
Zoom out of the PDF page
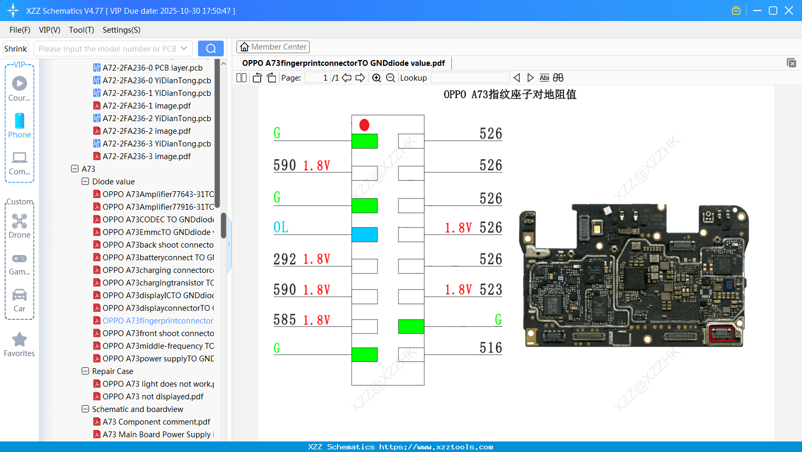pyautogui.click(x=390, y=77)
